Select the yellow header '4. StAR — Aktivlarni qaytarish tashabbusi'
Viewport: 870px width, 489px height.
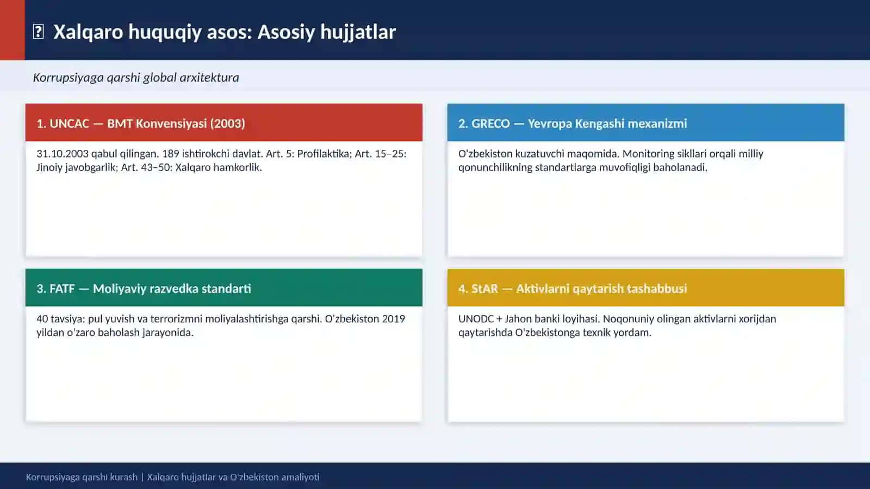pos(646,288)
